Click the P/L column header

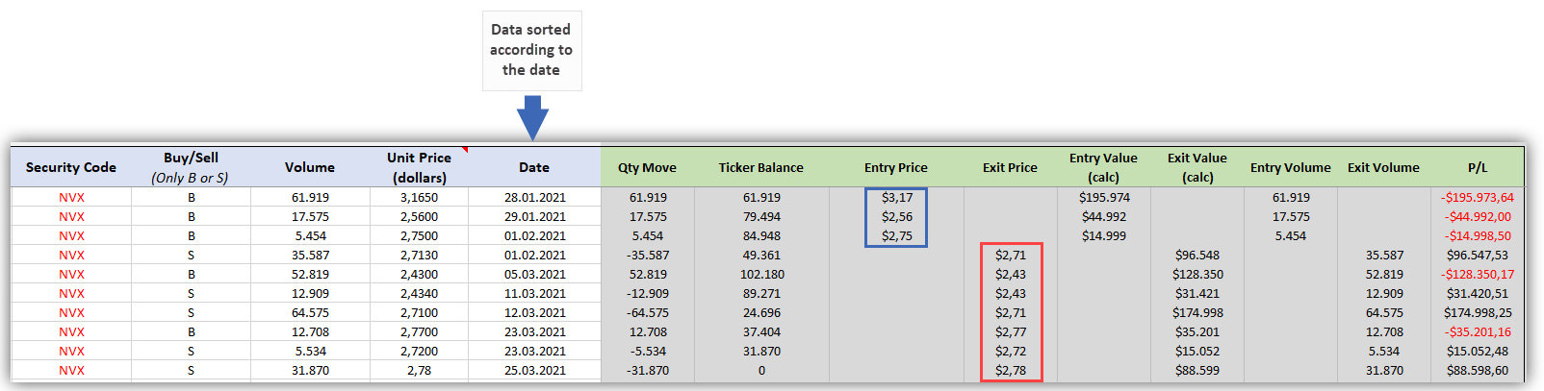pos(1478,167)
